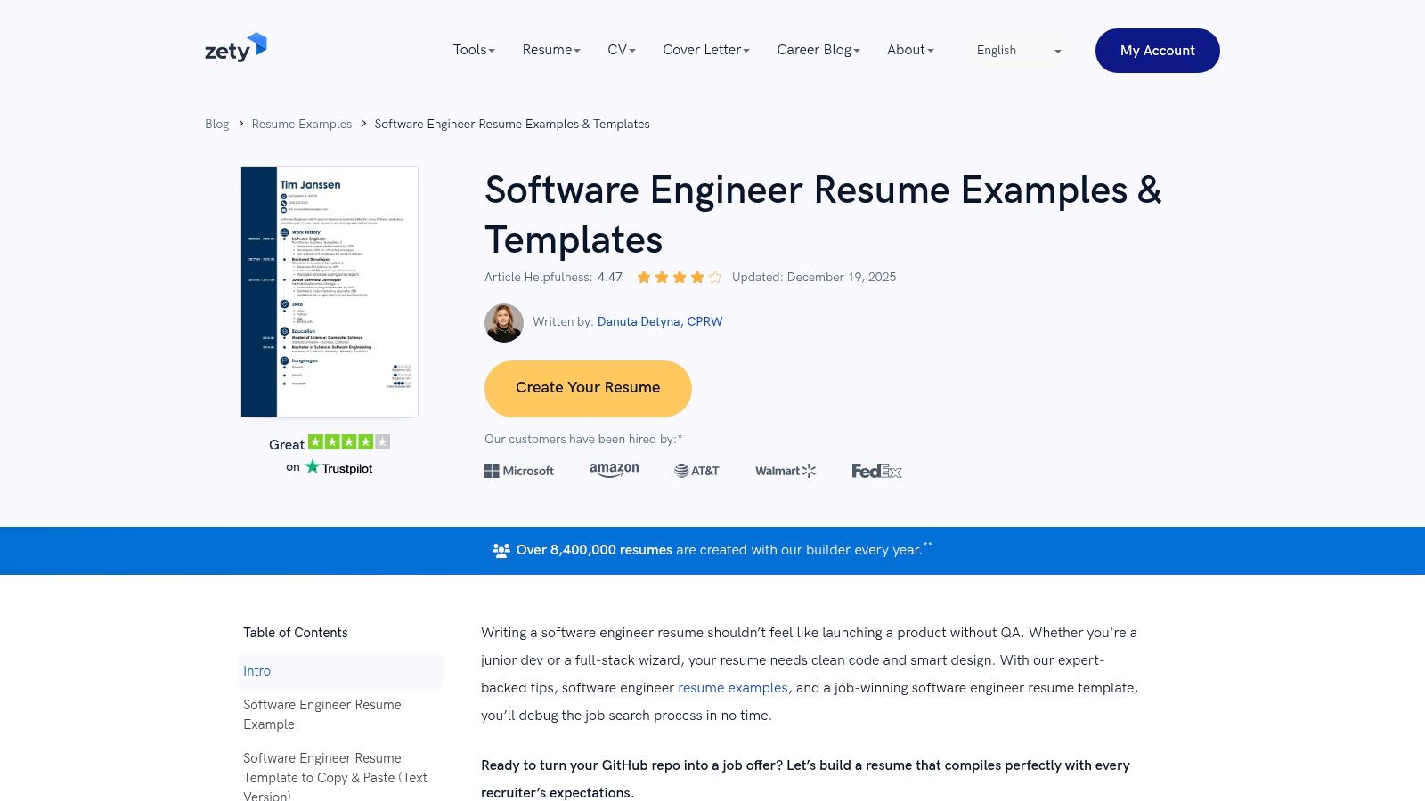The image size is (1425, 801).
Task: Follow the resume examples link in intro text
Action: point(732,687)
